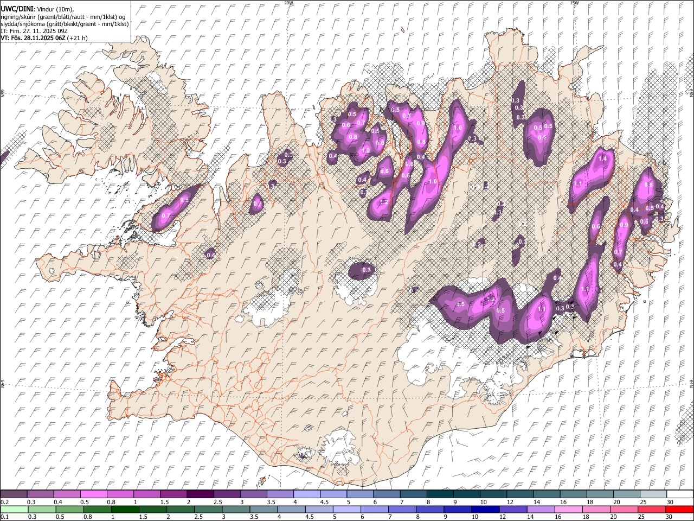
Task: Click the '15W' longitude label
Action: [574, 3]
